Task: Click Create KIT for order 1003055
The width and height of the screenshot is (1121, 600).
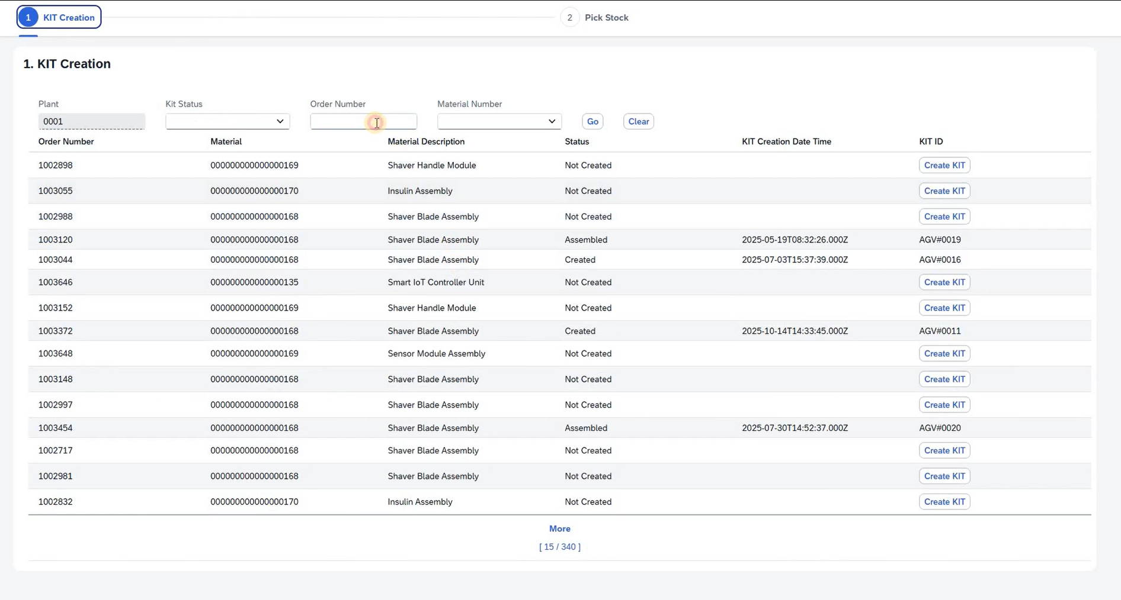Action: click(x=944, y=191)
